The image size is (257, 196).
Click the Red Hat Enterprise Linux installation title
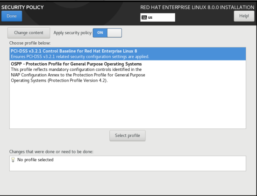197,7
